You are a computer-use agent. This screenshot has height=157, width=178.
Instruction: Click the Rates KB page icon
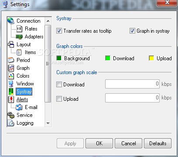19,29
